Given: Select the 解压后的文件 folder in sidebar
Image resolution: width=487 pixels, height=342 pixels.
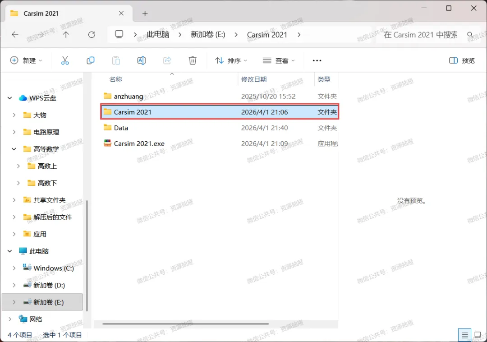Looking at the screenshot, I should [x=52, y=217].
